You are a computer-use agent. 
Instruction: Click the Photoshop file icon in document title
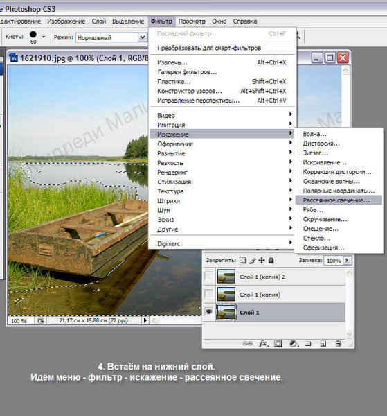(14, 58)
